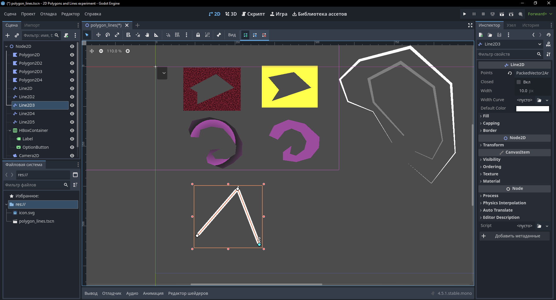
Task: Hide the Polygon2D3 node with its eye icon
Action: 72,72
